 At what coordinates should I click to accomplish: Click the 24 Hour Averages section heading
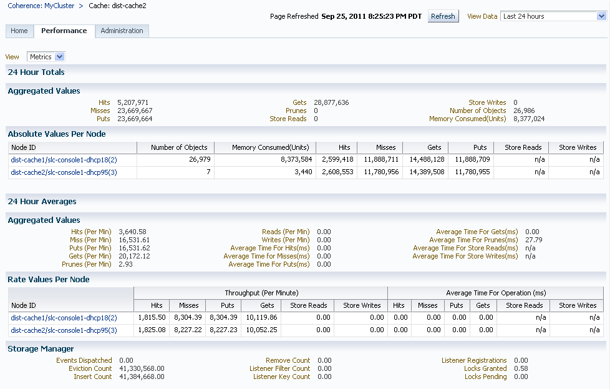coord(42,201)
